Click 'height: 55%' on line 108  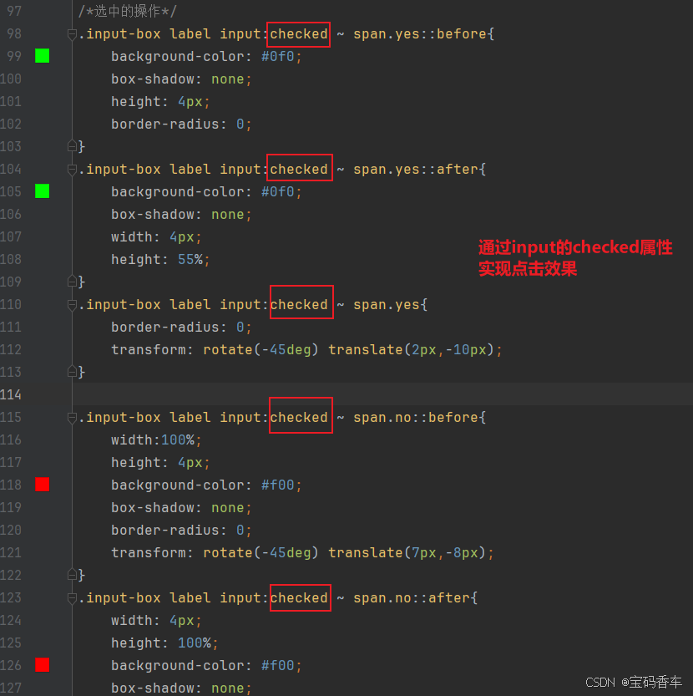click(157, 259)
